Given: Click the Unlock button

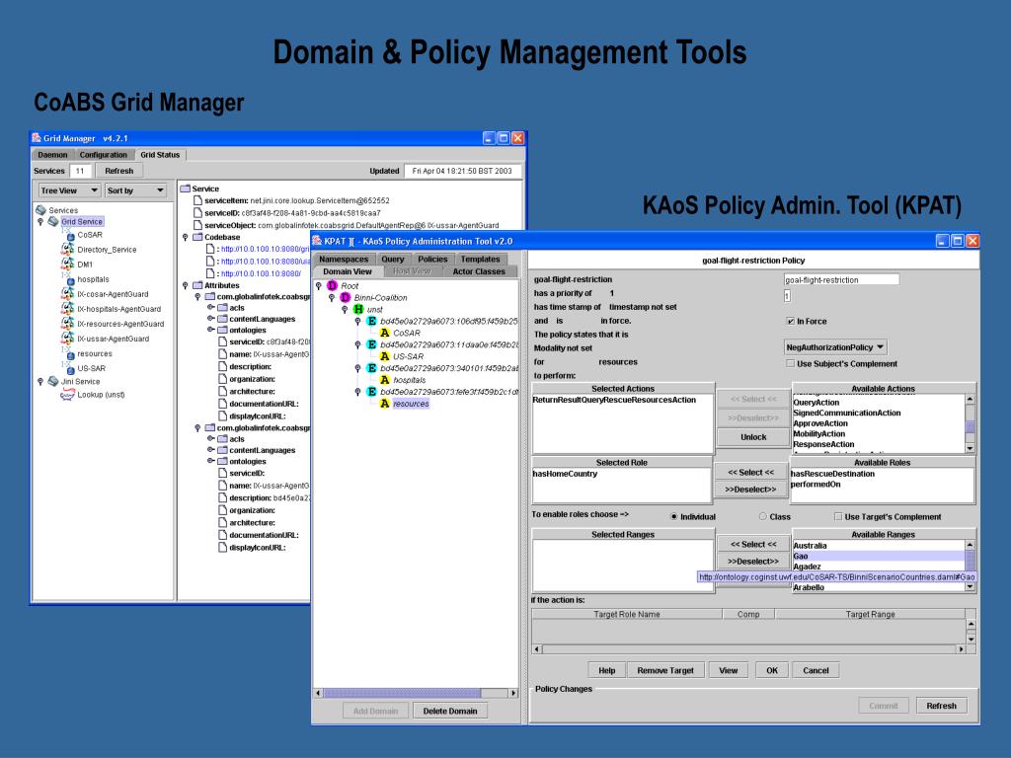Looking at the screenshot, I should (x=753, y=437).
